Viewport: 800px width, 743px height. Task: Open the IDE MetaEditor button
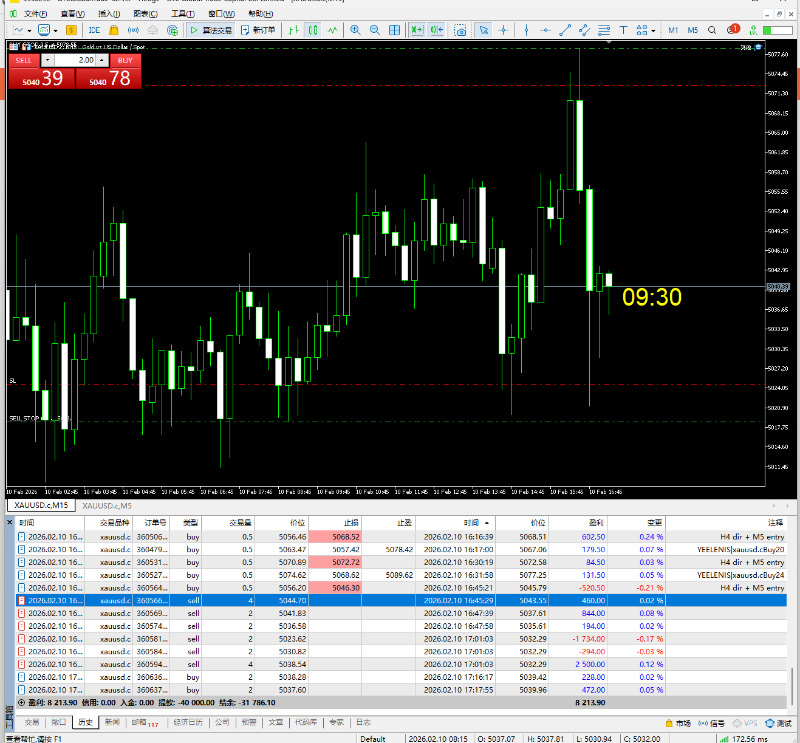94,30
